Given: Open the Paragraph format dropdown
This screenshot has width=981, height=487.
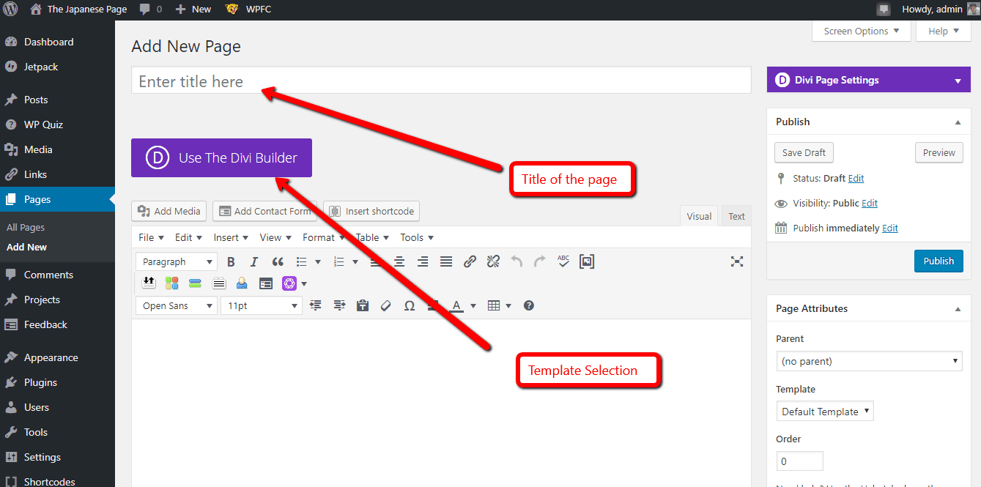Looking at the screenshot, I should 177,261.
